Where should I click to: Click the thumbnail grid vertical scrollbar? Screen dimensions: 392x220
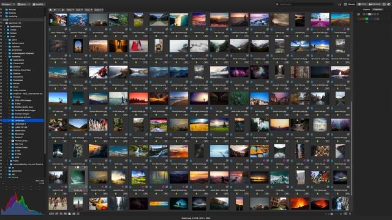tap(351, 148)
